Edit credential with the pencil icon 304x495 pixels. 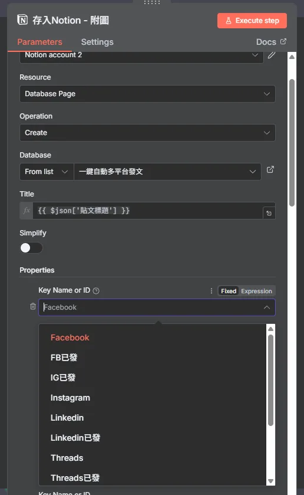pyautogui.click(x=272, y=55)
